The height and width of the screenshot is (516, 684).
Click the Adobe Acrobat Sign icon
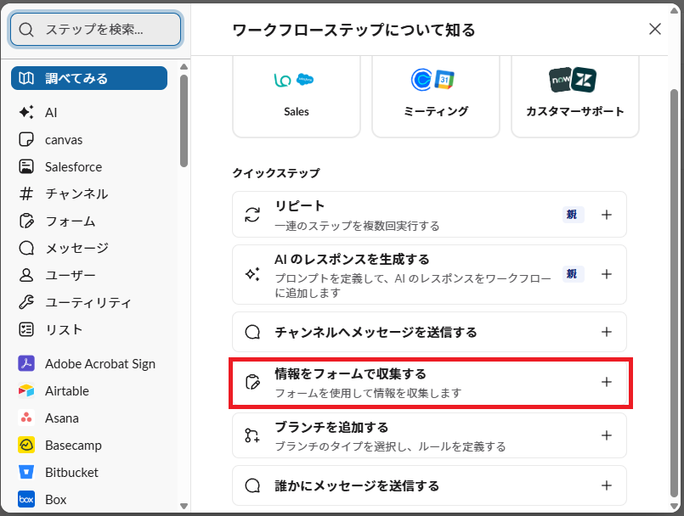(26, 363)
